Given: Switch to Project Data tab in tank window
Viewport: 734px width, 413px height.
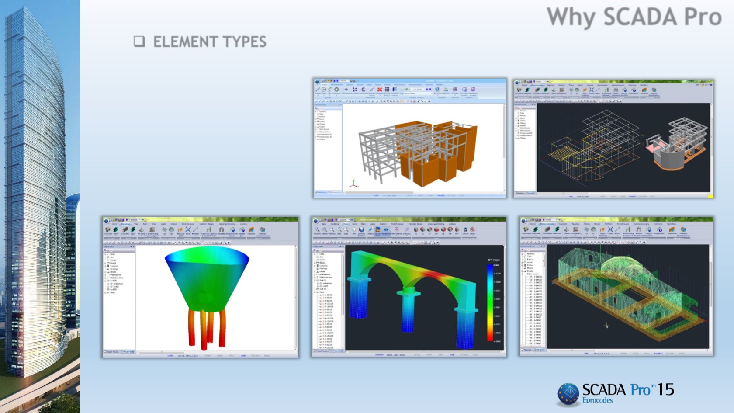Looking at the screenshot, I should click(x=129, y=351).
